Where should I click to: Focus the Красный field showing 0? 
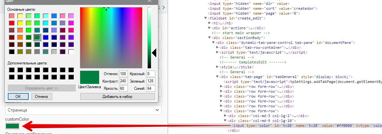pos(151,74)
